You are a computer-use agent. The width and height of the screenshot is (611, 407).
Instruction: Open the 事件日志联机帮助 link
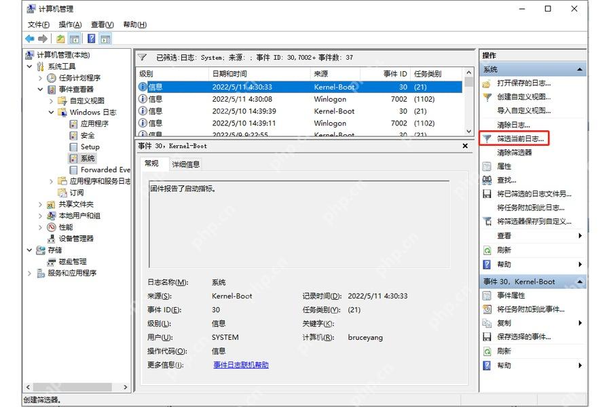tap(241, 365)
